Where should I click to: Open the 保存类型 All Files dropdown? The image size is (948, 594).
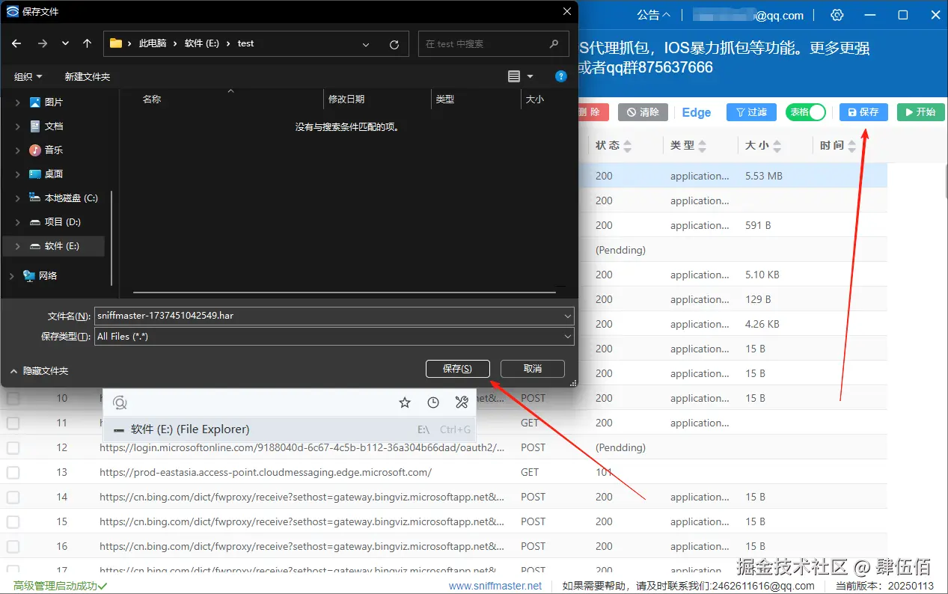334,337
